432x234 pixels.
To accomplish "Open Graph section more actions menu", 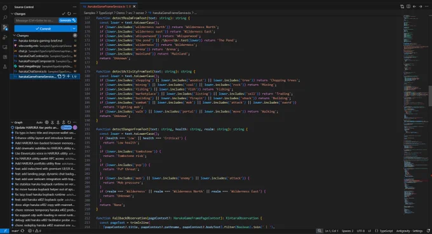I will point(75,122).
